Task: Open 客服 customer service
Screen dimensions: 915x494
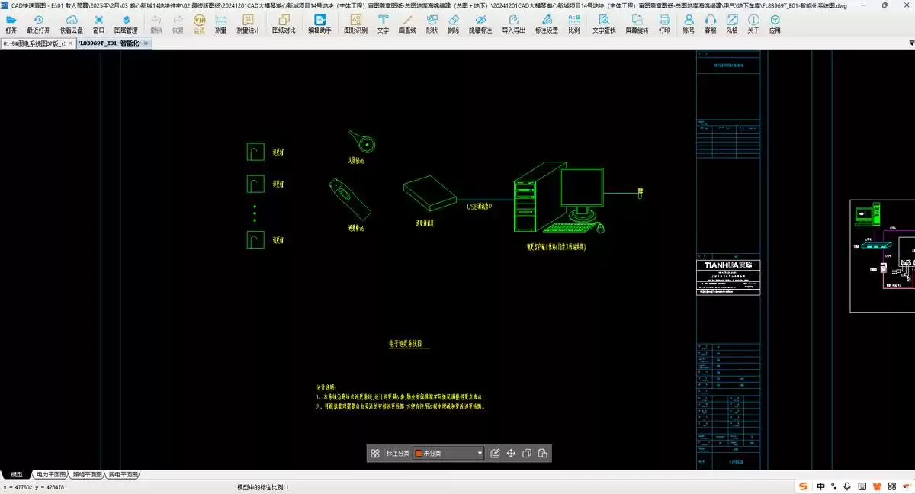Action: (711, 24)
